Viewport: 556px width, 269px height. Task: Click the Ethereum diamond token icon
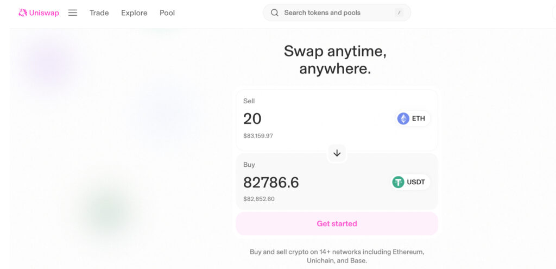[403, 118]
